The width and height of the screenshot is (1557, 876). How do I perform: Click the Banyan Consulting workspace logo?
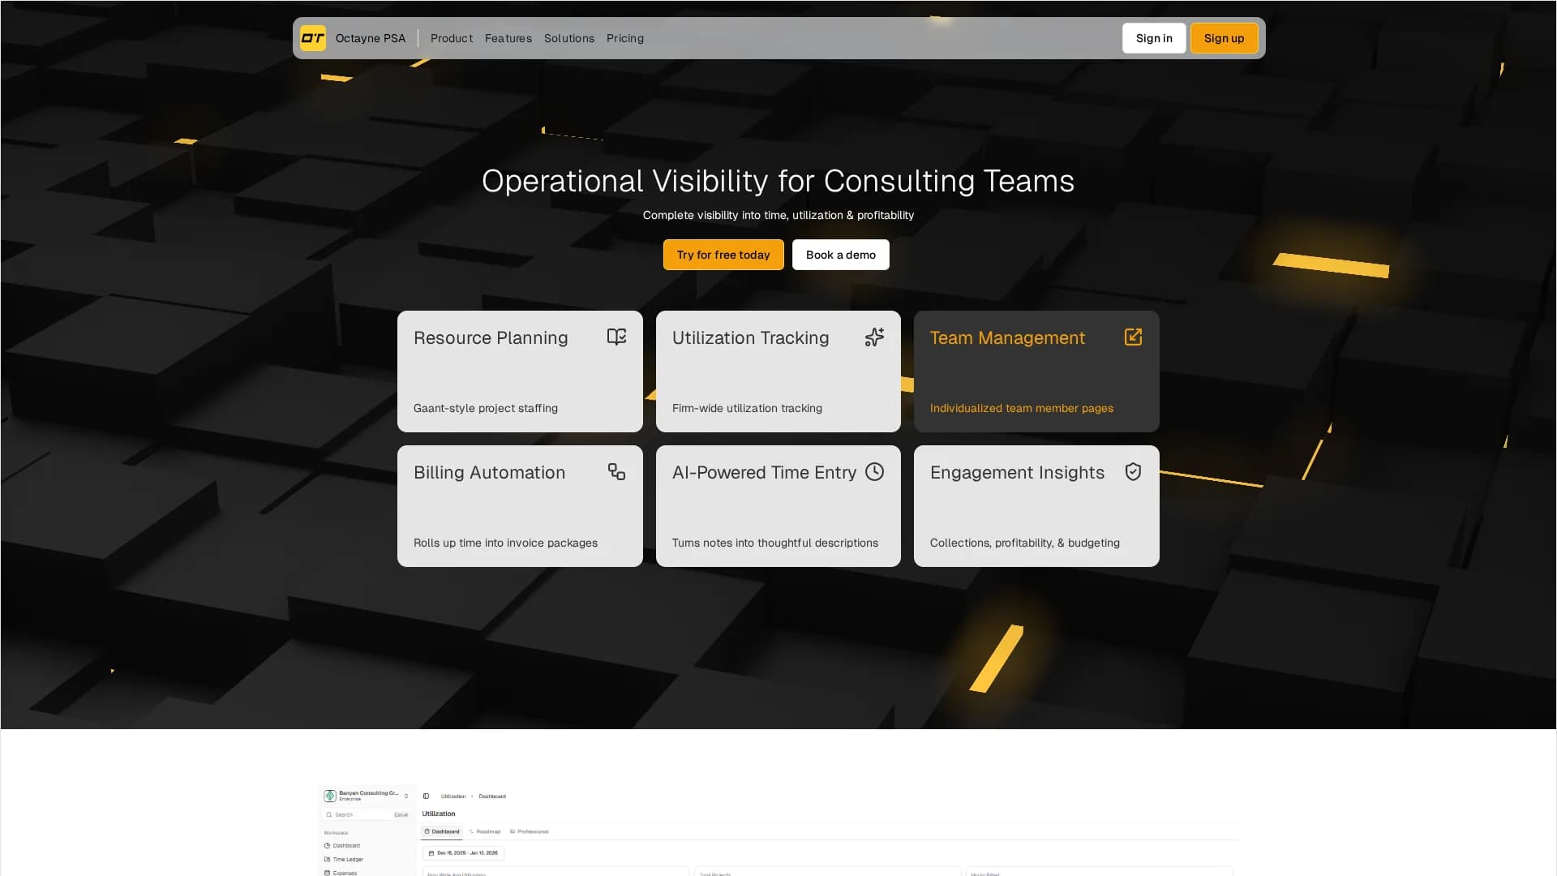[x=330, y=796]
